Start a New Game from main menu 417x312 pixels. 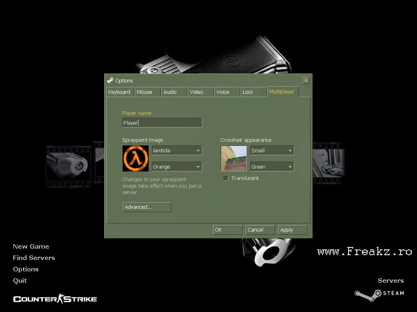point(31,247)
